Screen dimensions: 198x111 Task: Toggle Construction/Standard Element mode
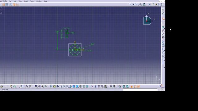point(11,5)
